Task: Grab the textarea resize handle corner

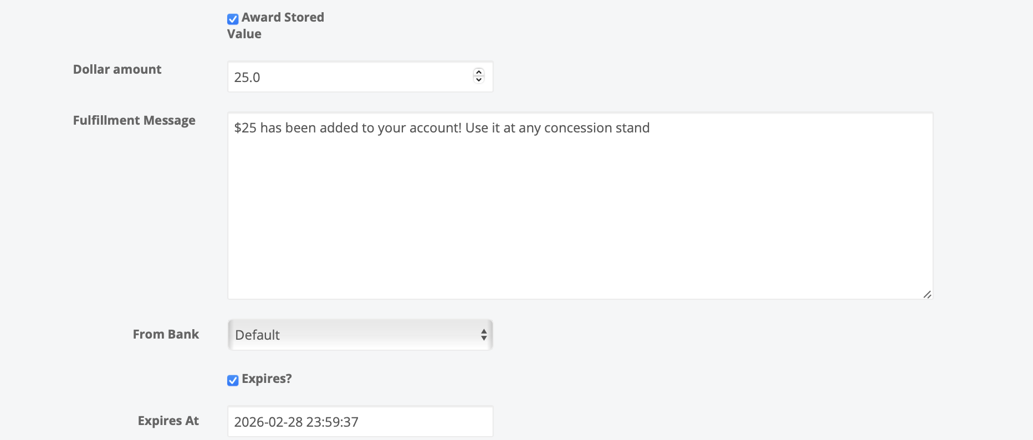Action: coord(927,294)
